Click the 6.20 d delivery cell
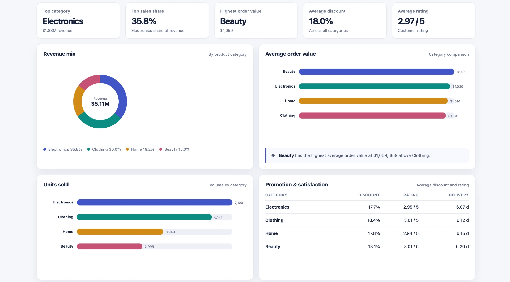This screenshot has width=510, height=282. pyautogui.click(x=462, y=246)
